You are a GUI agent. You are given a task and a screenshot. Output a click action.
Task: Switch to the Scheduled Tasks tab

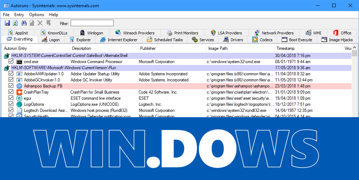pyautogui.click(x=165, y=39)
